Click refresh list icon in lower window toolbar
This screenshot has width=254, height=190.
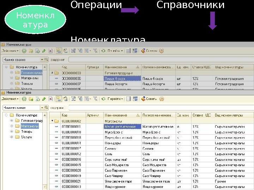coord(103,99)
